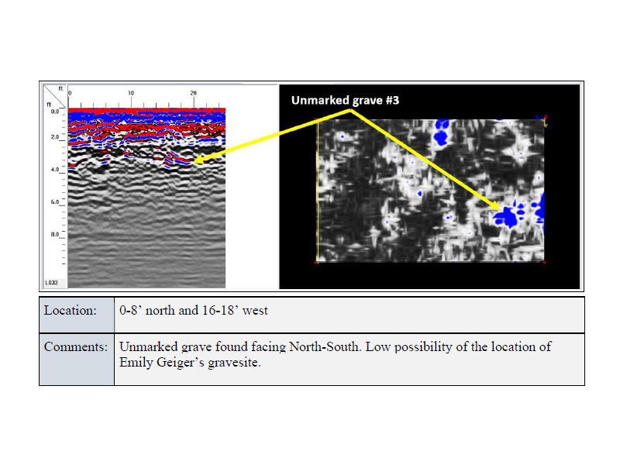Click the 20 distance axis label
This screenshot has height=465, width=620.
[193, 93]
